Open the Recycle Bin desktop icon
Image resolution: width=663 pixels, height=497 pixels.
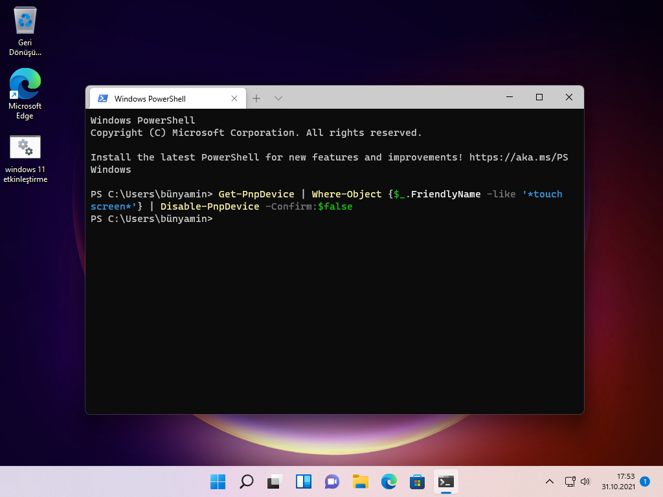pyautogui.click(x=25, y=32)
